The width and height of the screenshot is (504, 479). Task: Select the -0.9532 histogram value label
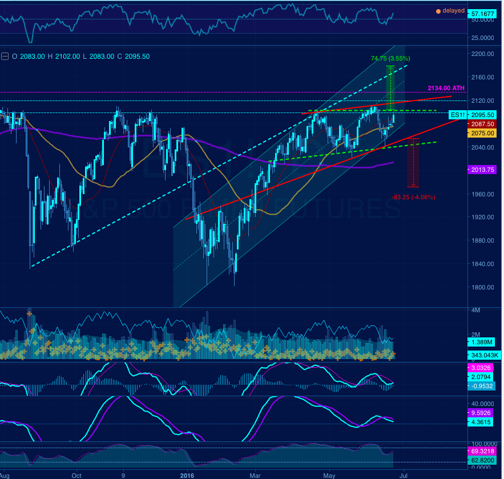tap(481, 386)
